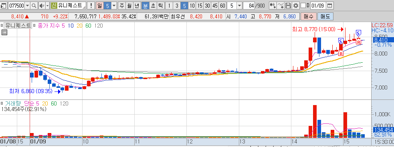This screenshot has width=394, height=147.
Task: Click the speaker sound alert icon
Action: coord(42,6)
